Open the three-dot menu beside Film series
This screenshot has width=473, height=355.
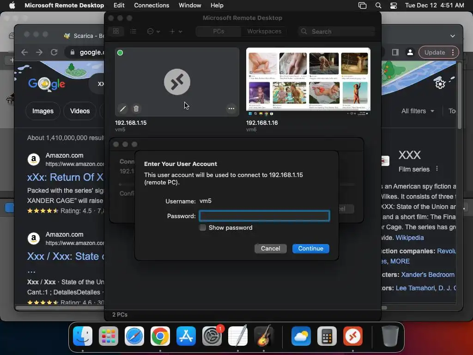point(437,169)
